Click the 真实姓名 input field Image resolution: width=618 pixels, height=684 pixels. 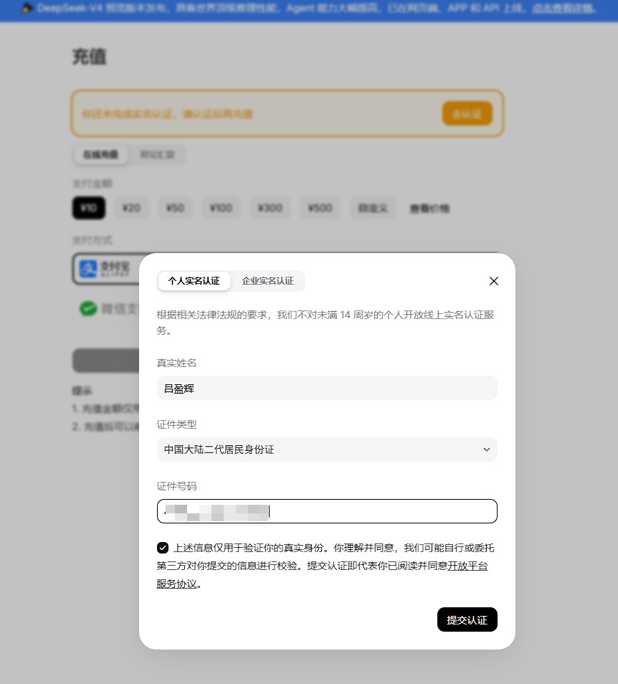(327, 388)
